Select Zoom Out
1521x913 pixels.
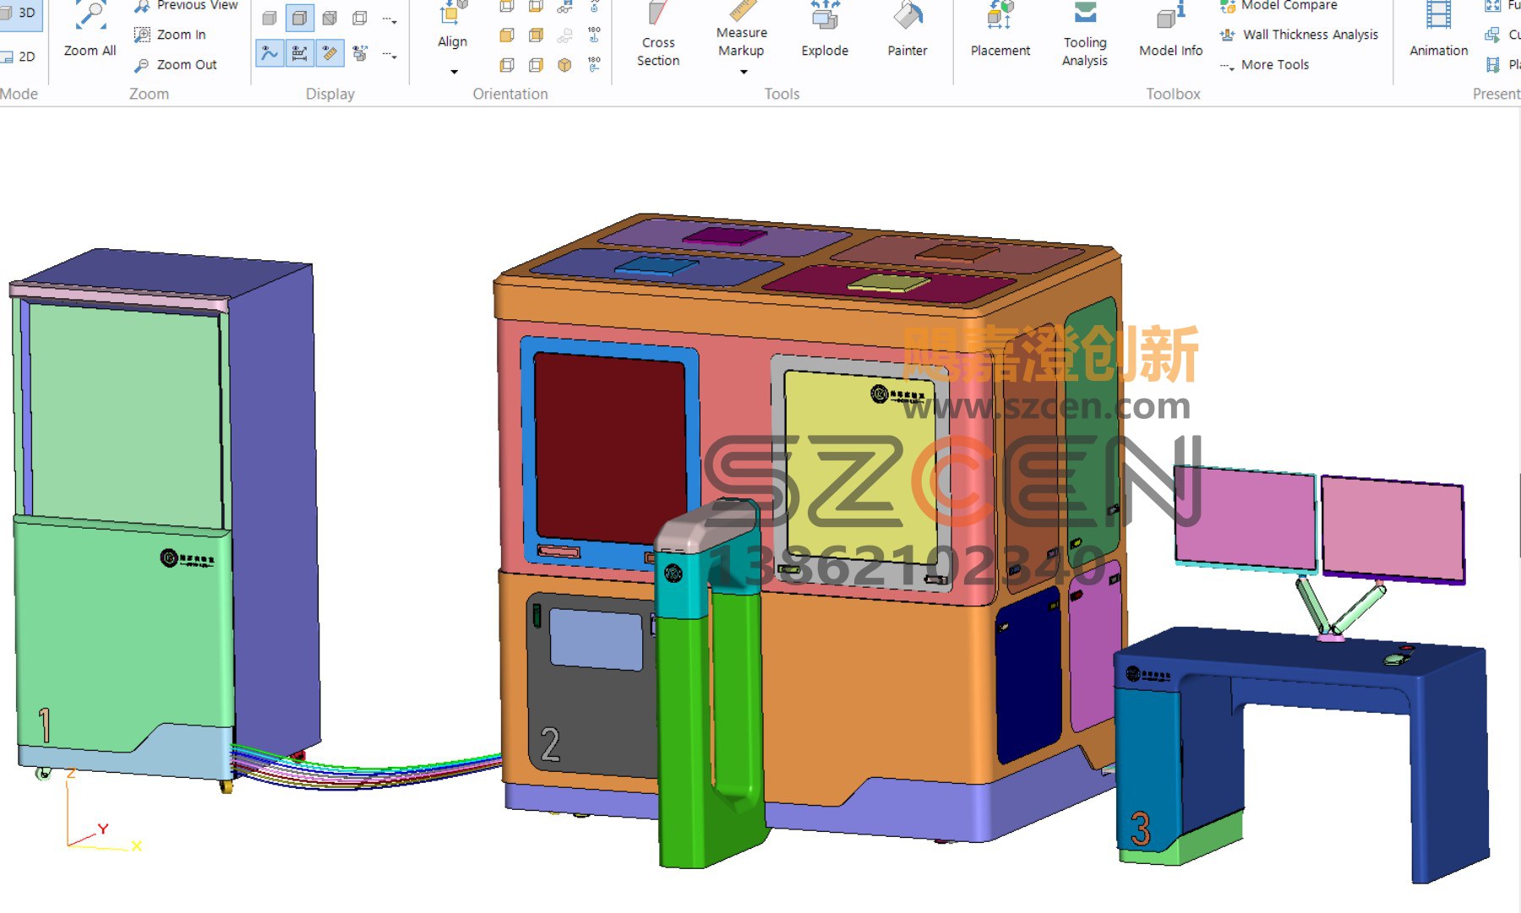[175, 64]
